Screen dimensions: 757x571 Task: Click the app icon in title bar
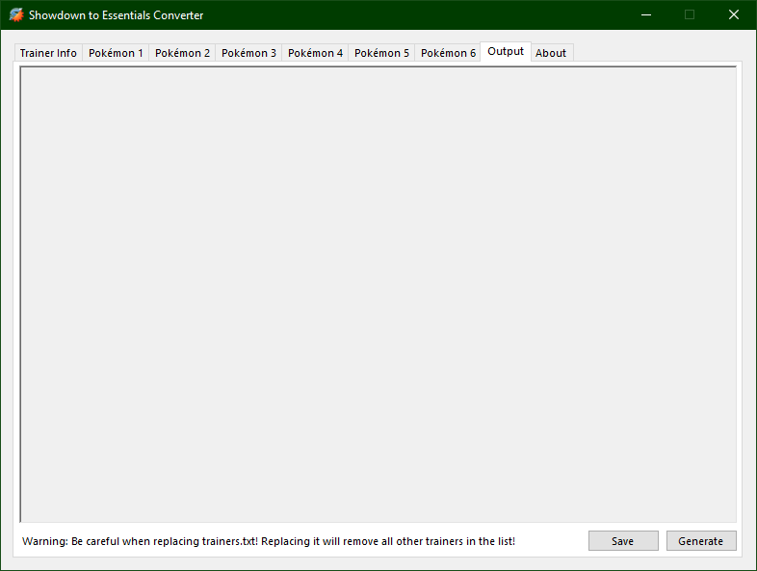click(15, 15)
